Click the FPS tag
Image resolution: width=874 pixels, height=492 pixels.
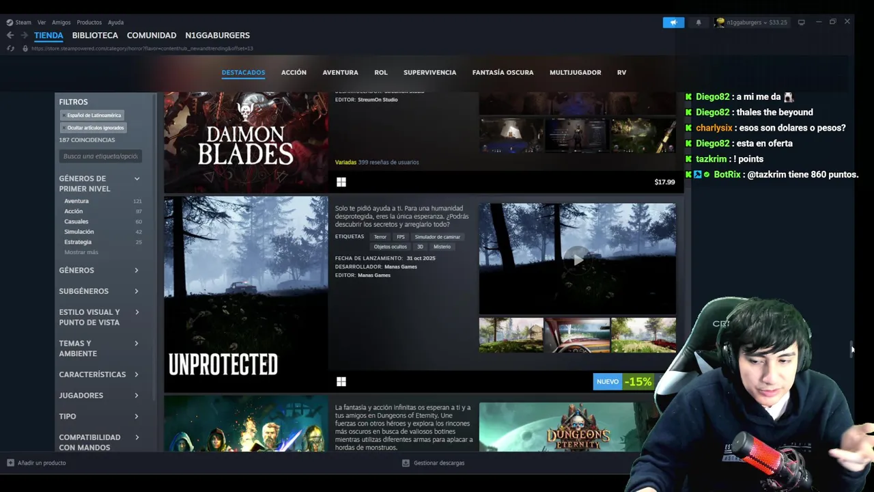401,237
